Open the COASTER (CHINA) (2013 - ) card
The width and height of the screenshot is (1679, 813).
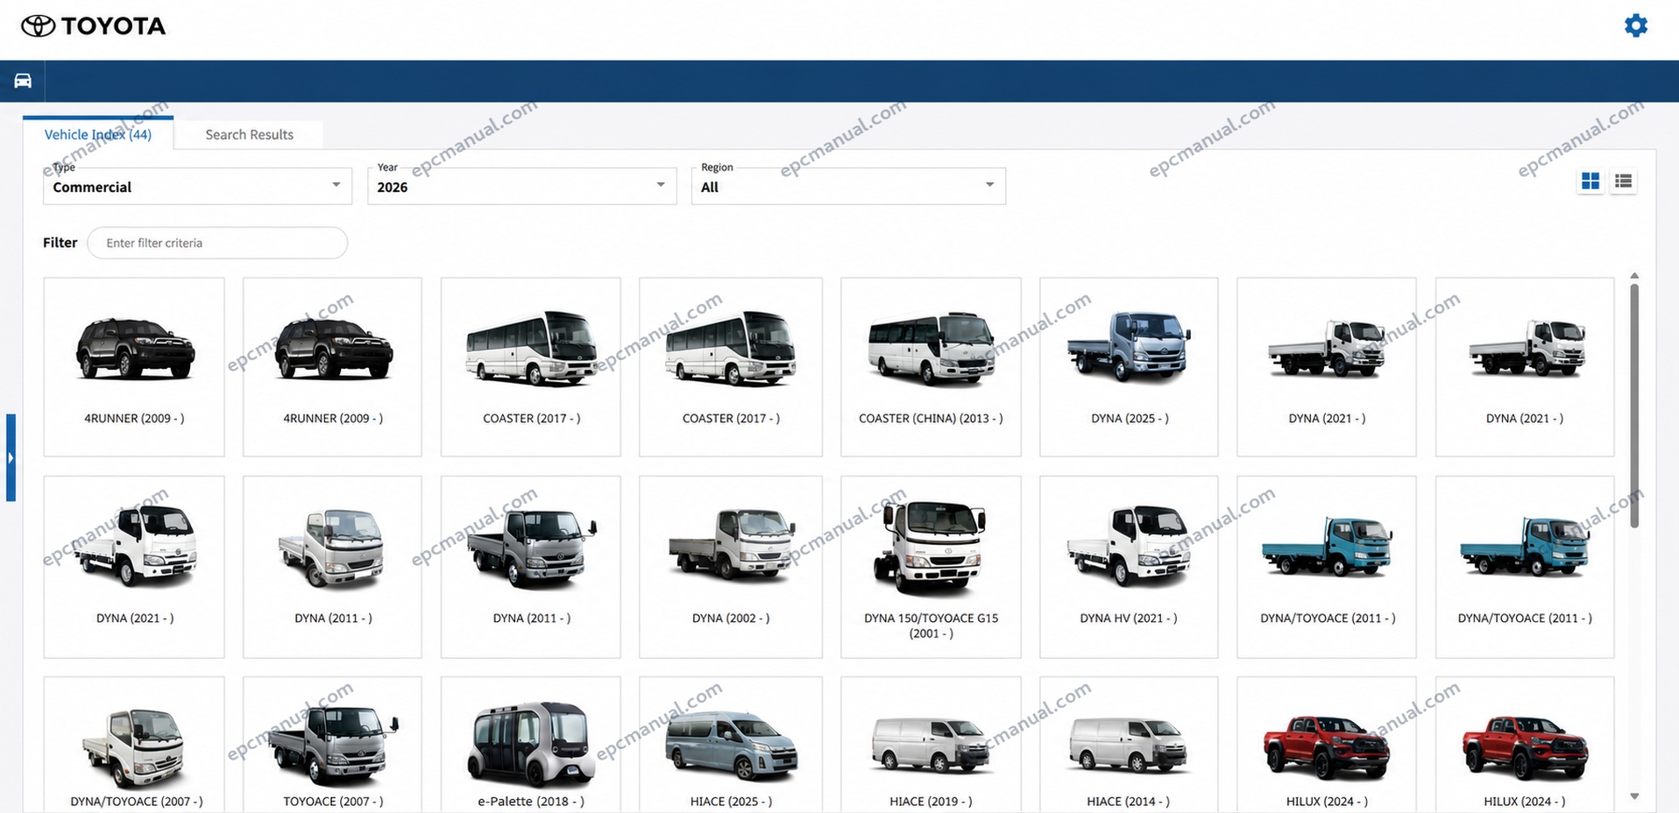[x=931, y=367]
